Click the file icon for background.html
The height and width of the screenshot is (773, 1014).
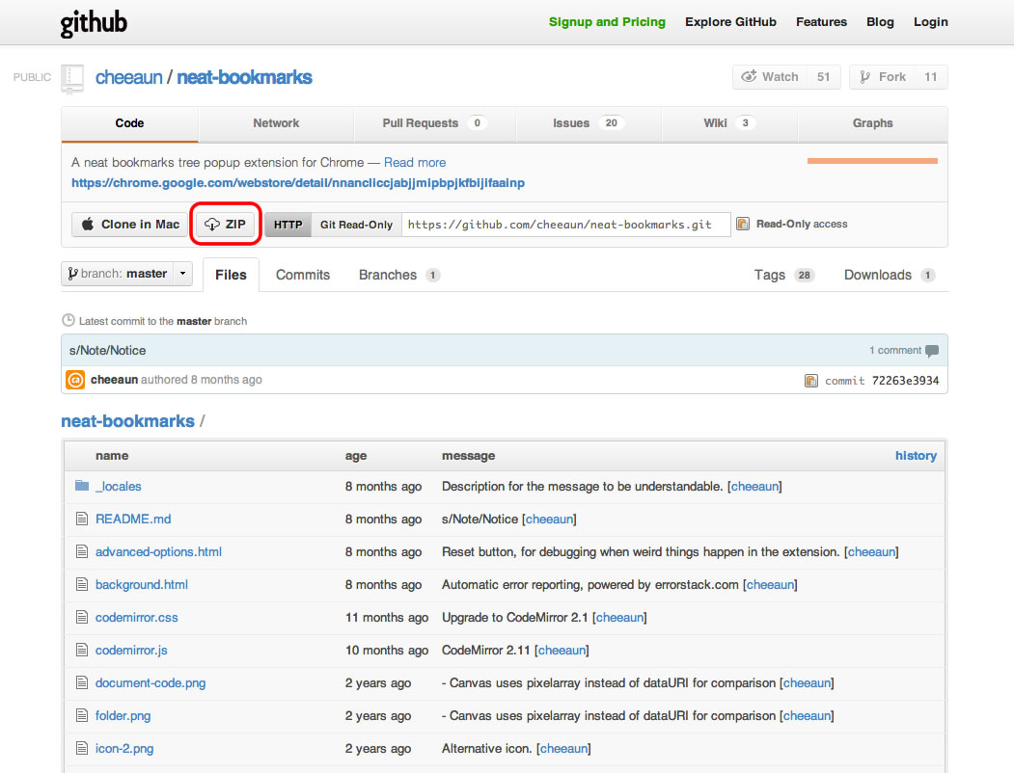(x=81, y=584)
